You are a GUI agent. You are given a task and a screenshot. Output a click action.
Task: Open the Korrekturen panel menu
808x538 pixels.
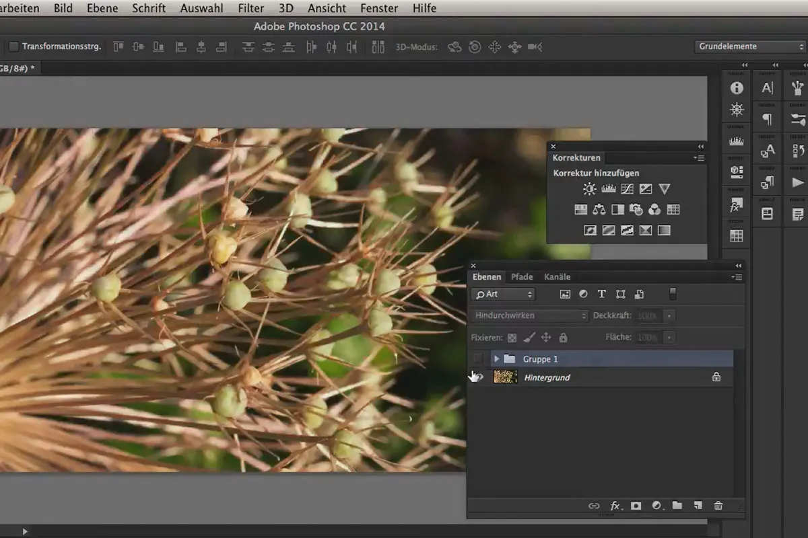click(699, 158)
